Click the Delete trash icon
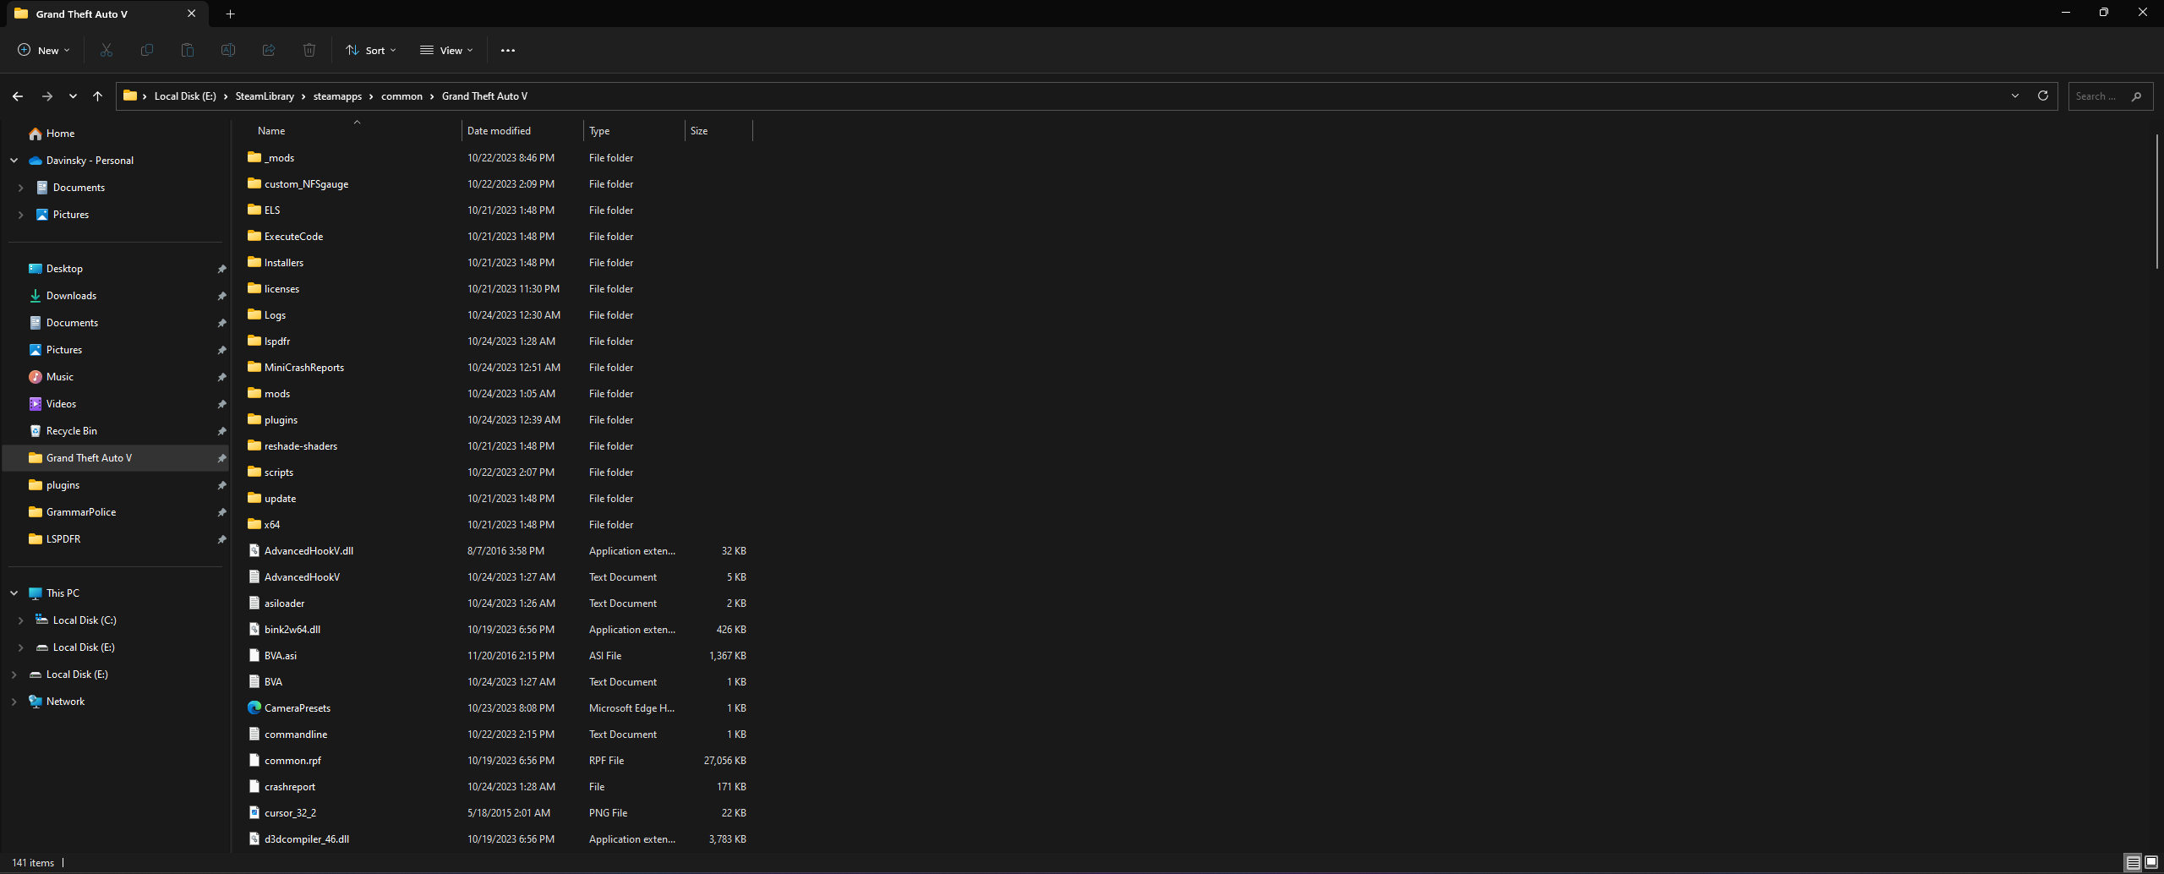Image resolution: width=2164 pixels, height=874 pixels. coord(309,50)
